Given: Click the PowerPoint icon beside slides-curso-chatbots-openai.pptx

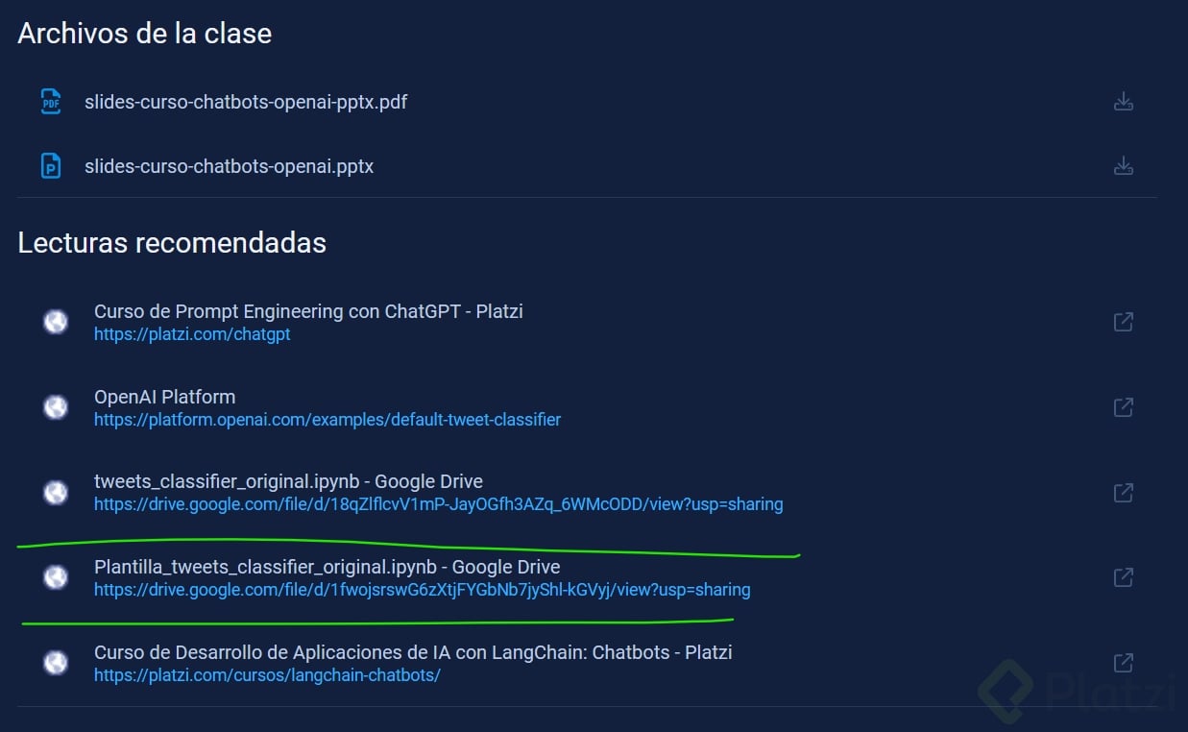Looking at the screenshot, I should coord(49,165).
